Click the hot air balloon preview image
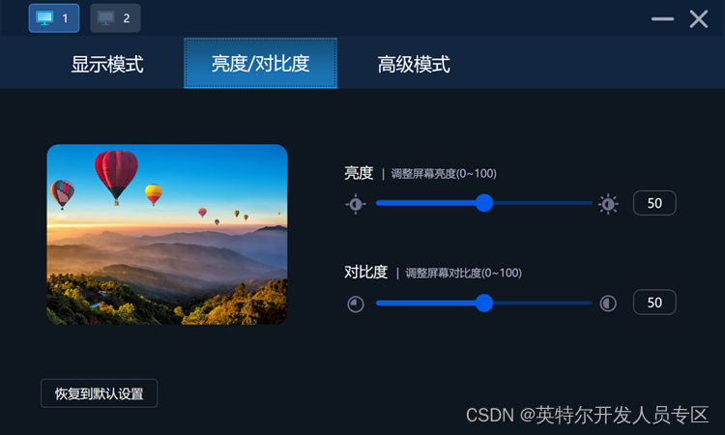725x435 pixels. coord(167,234)
